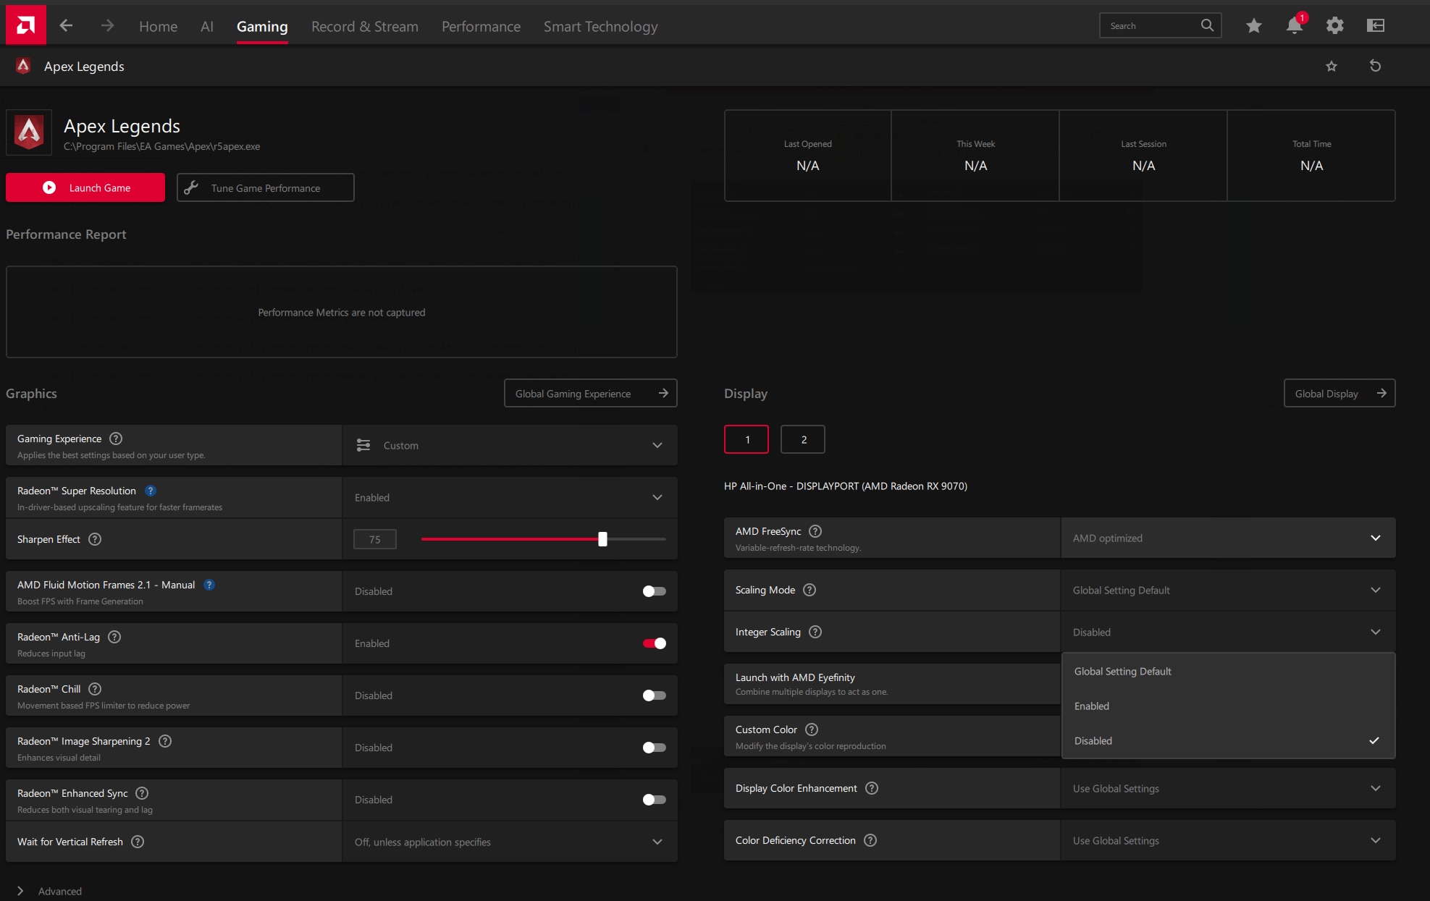Screen dimensions: 1430x901
Task: Open Wait for Vertical Refresh dropdown
Action: pos(510,842)
